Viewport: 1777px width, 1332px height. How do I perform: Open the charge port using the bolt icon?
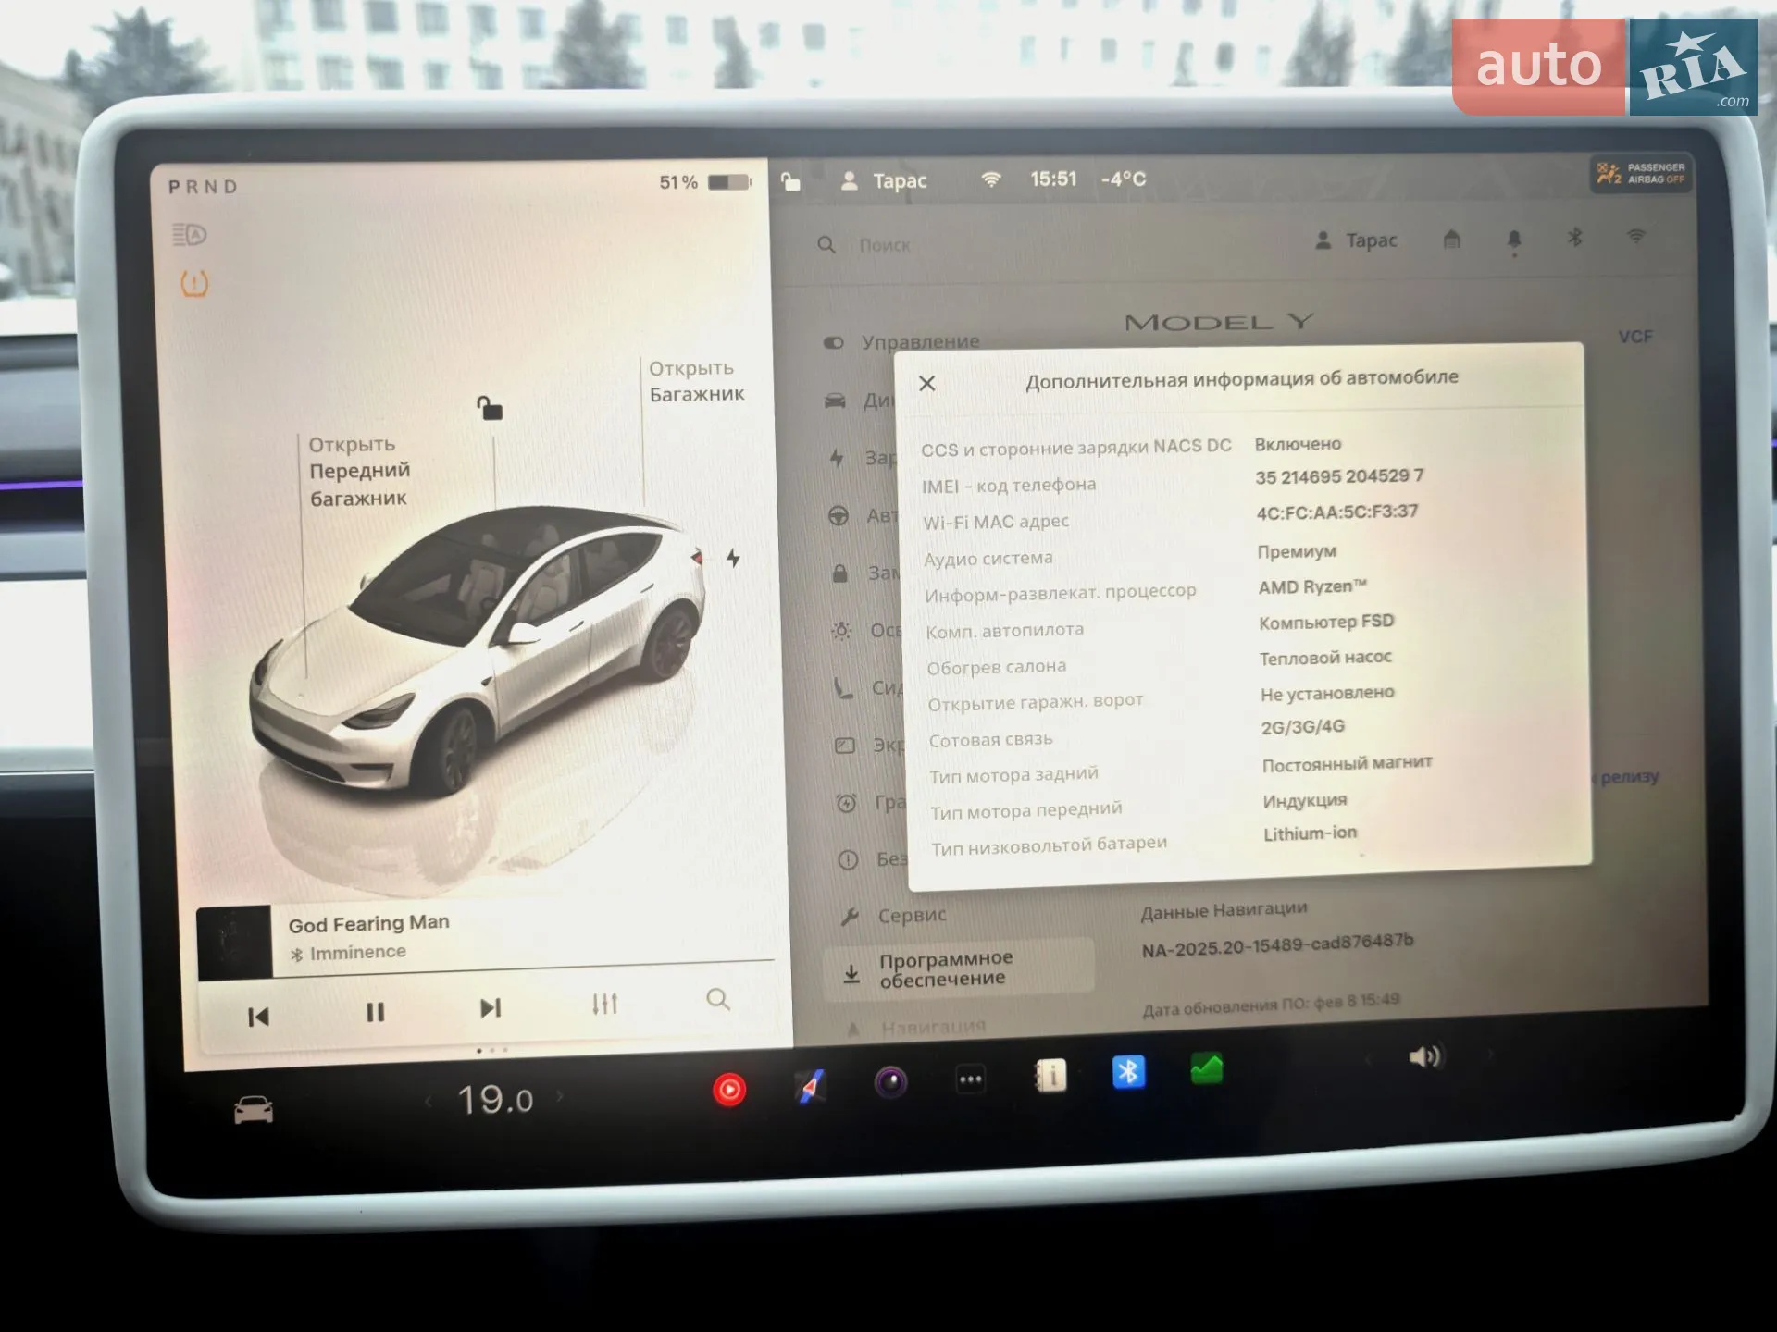(733, 558)
